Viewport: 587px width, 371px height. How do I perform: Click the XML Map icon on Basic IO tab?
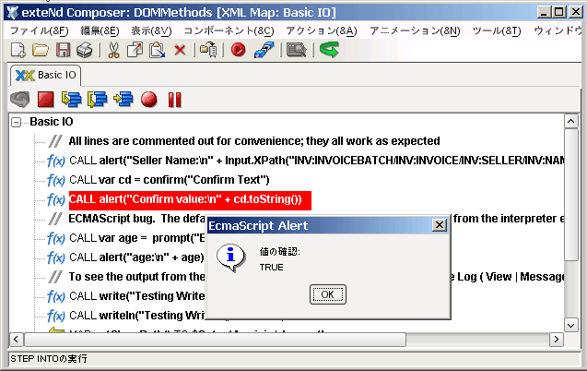pyautogui.click(x=25, y=76)
